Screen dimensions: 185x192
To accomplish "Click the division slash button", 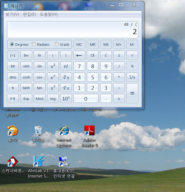I will 119,66.
